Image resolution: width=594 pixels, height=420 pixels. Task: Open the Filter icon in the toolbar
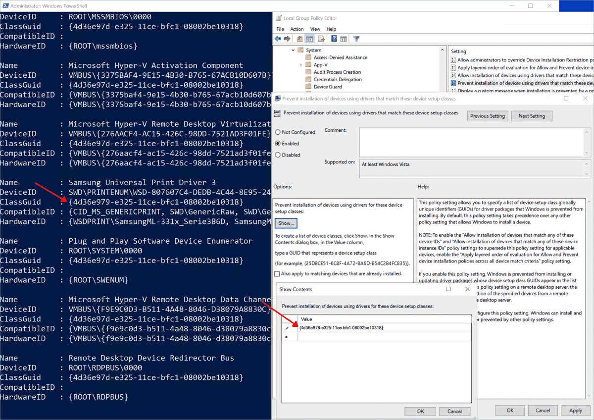point(356,38)
